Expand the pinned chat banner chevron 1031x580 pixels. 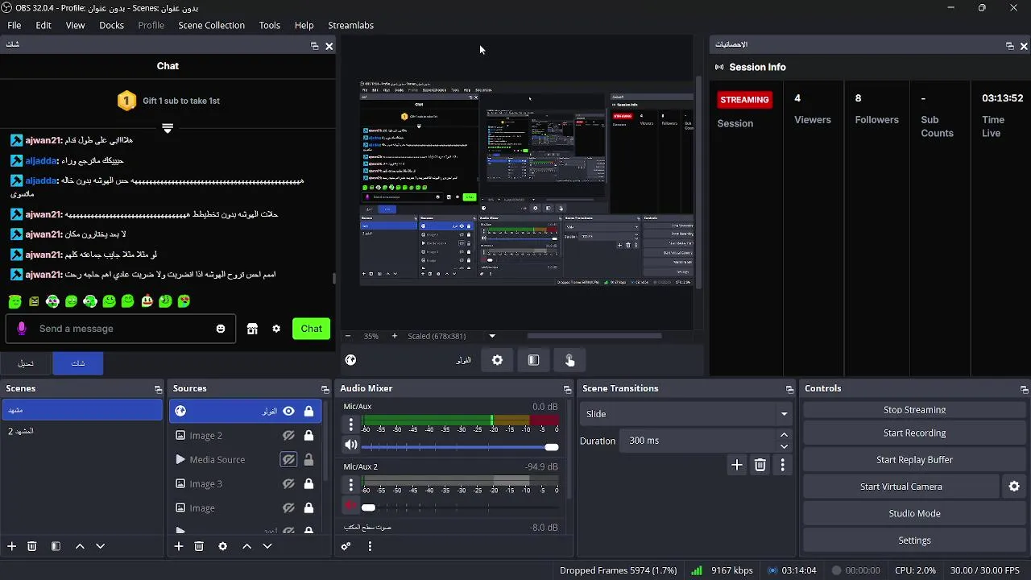(168, 128)
